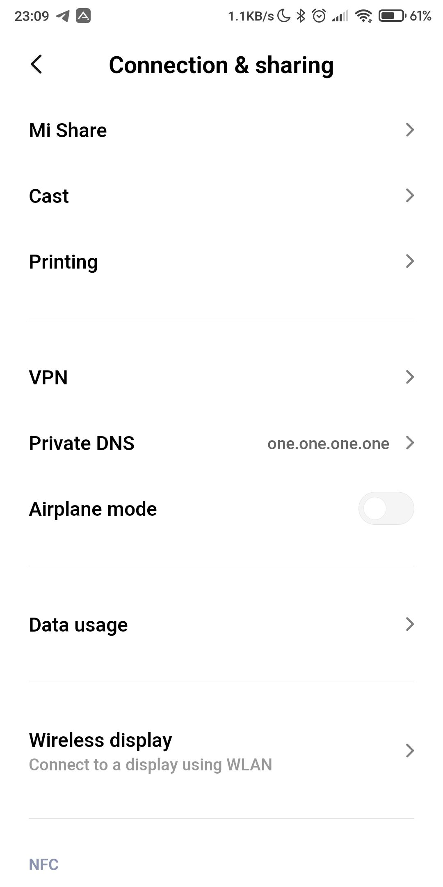
Task: Open the VPN settings
Action: 48,377
